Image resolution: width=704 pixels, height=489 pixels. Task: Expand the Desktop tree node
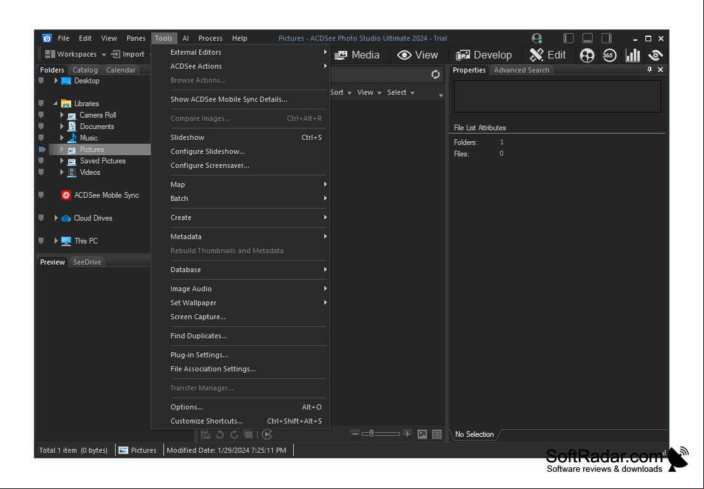pos(56,81)
